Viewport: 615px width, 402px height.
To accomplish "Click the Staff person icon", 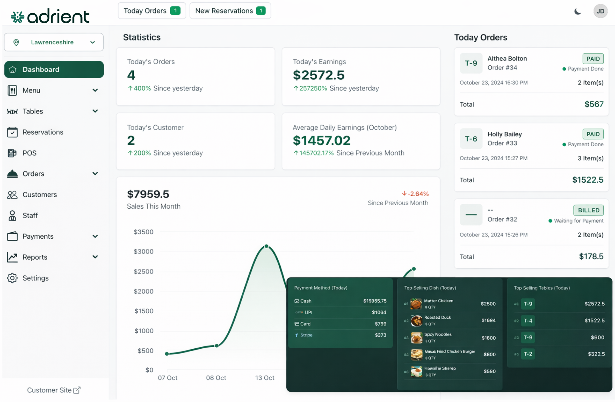I will tap(12, 216).
